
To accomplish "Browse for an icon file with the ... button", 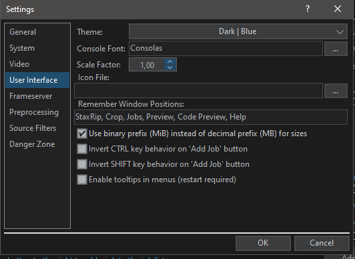I will pyautogui.click(x=336, y=91).
